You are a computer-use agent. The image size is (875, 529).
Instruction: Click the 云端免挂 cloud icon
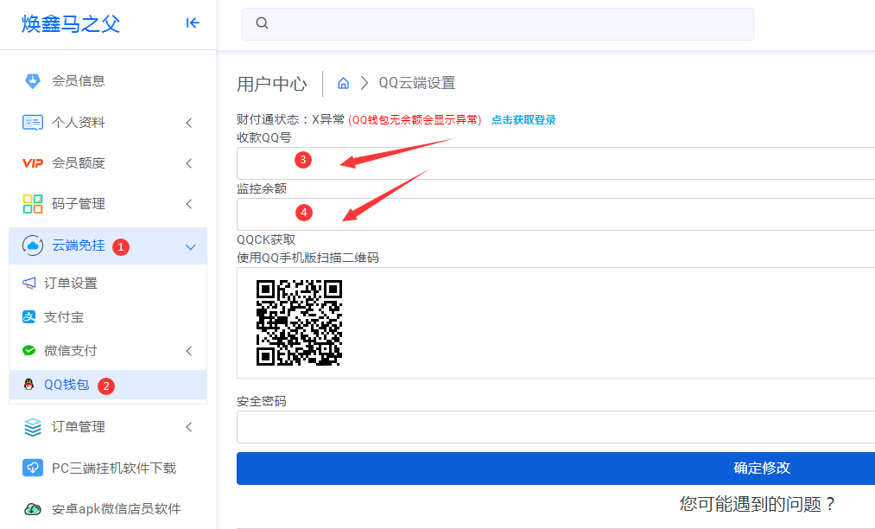(32, 245)
